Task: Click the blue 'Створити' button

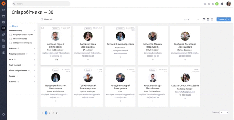Action: click(x=222, y=19)
